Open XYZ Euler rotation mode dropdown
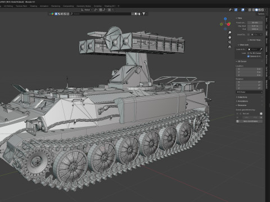 point(249,92)
